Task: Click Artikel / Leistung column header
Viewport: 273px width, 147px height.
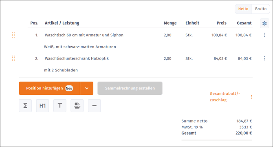Action: [x=62, y=23]
